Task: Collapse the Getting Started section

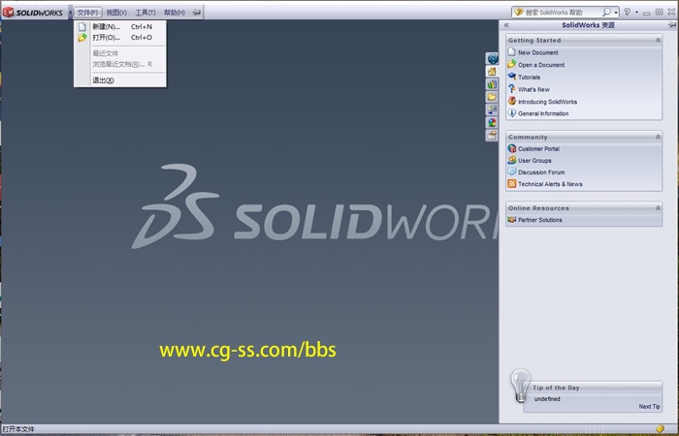Action: [x=658, y=41]
